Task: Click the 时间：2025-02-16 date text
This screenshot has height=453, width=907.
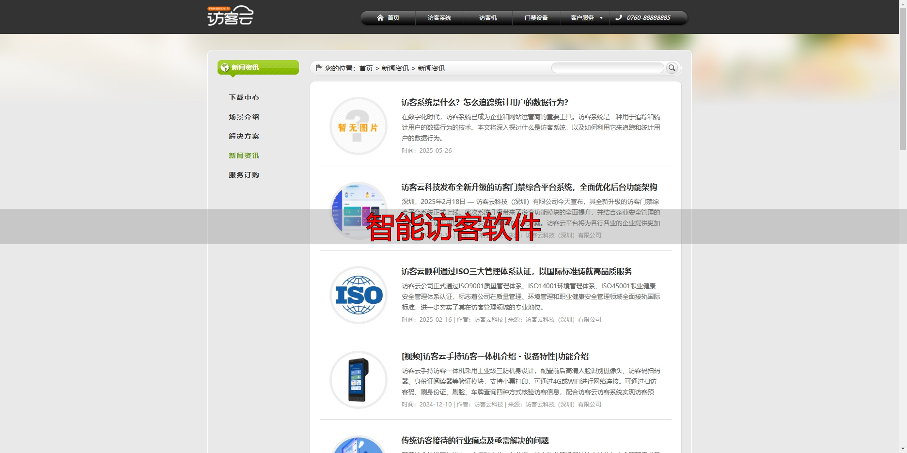Action: click(427, 320)
